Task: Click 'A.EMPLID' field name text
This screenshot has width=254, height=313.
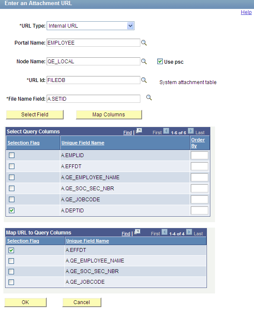Action: (73, 155)
